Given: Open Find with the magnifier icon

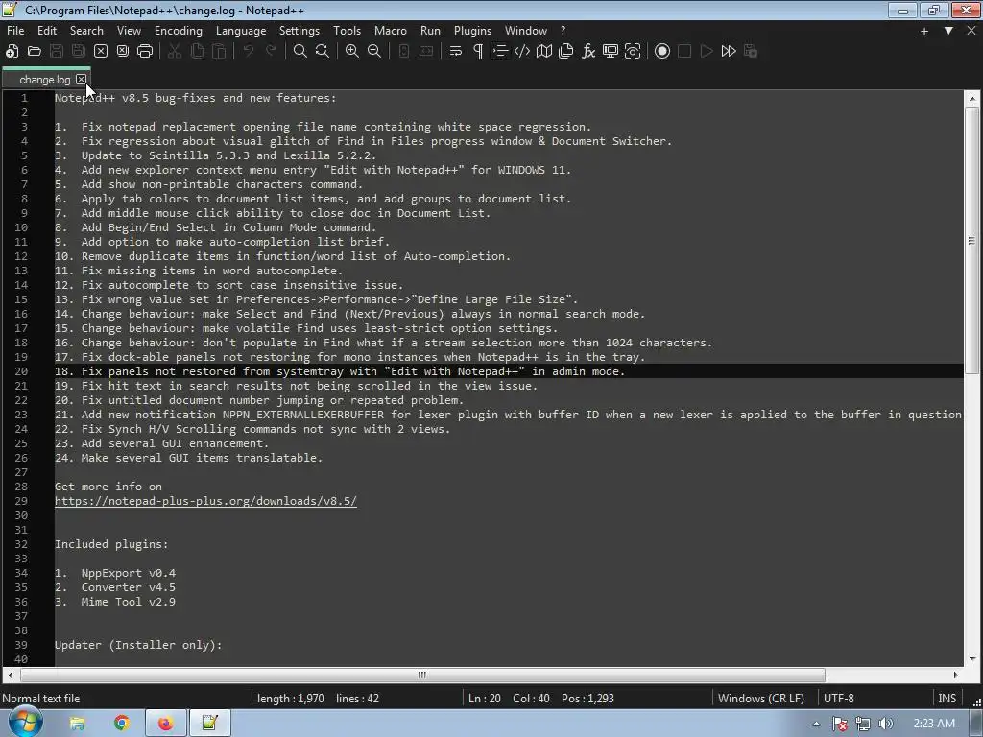Looking at the screenshot, I should [300, 52].
